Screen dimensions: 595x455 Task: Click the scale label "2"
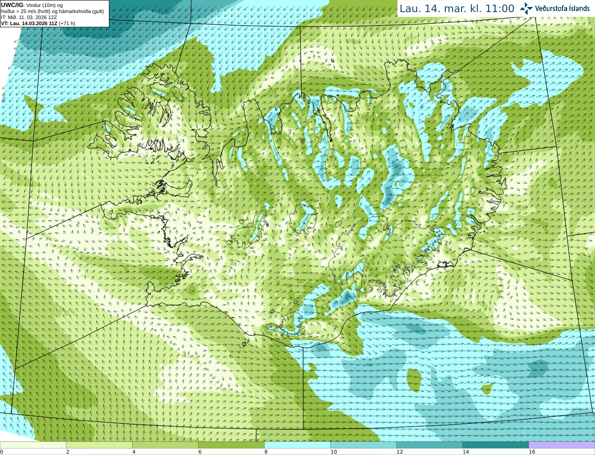[67, 452]
